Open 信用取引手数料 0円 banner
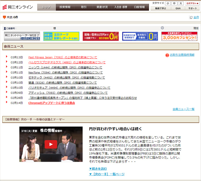 [140, 36]
